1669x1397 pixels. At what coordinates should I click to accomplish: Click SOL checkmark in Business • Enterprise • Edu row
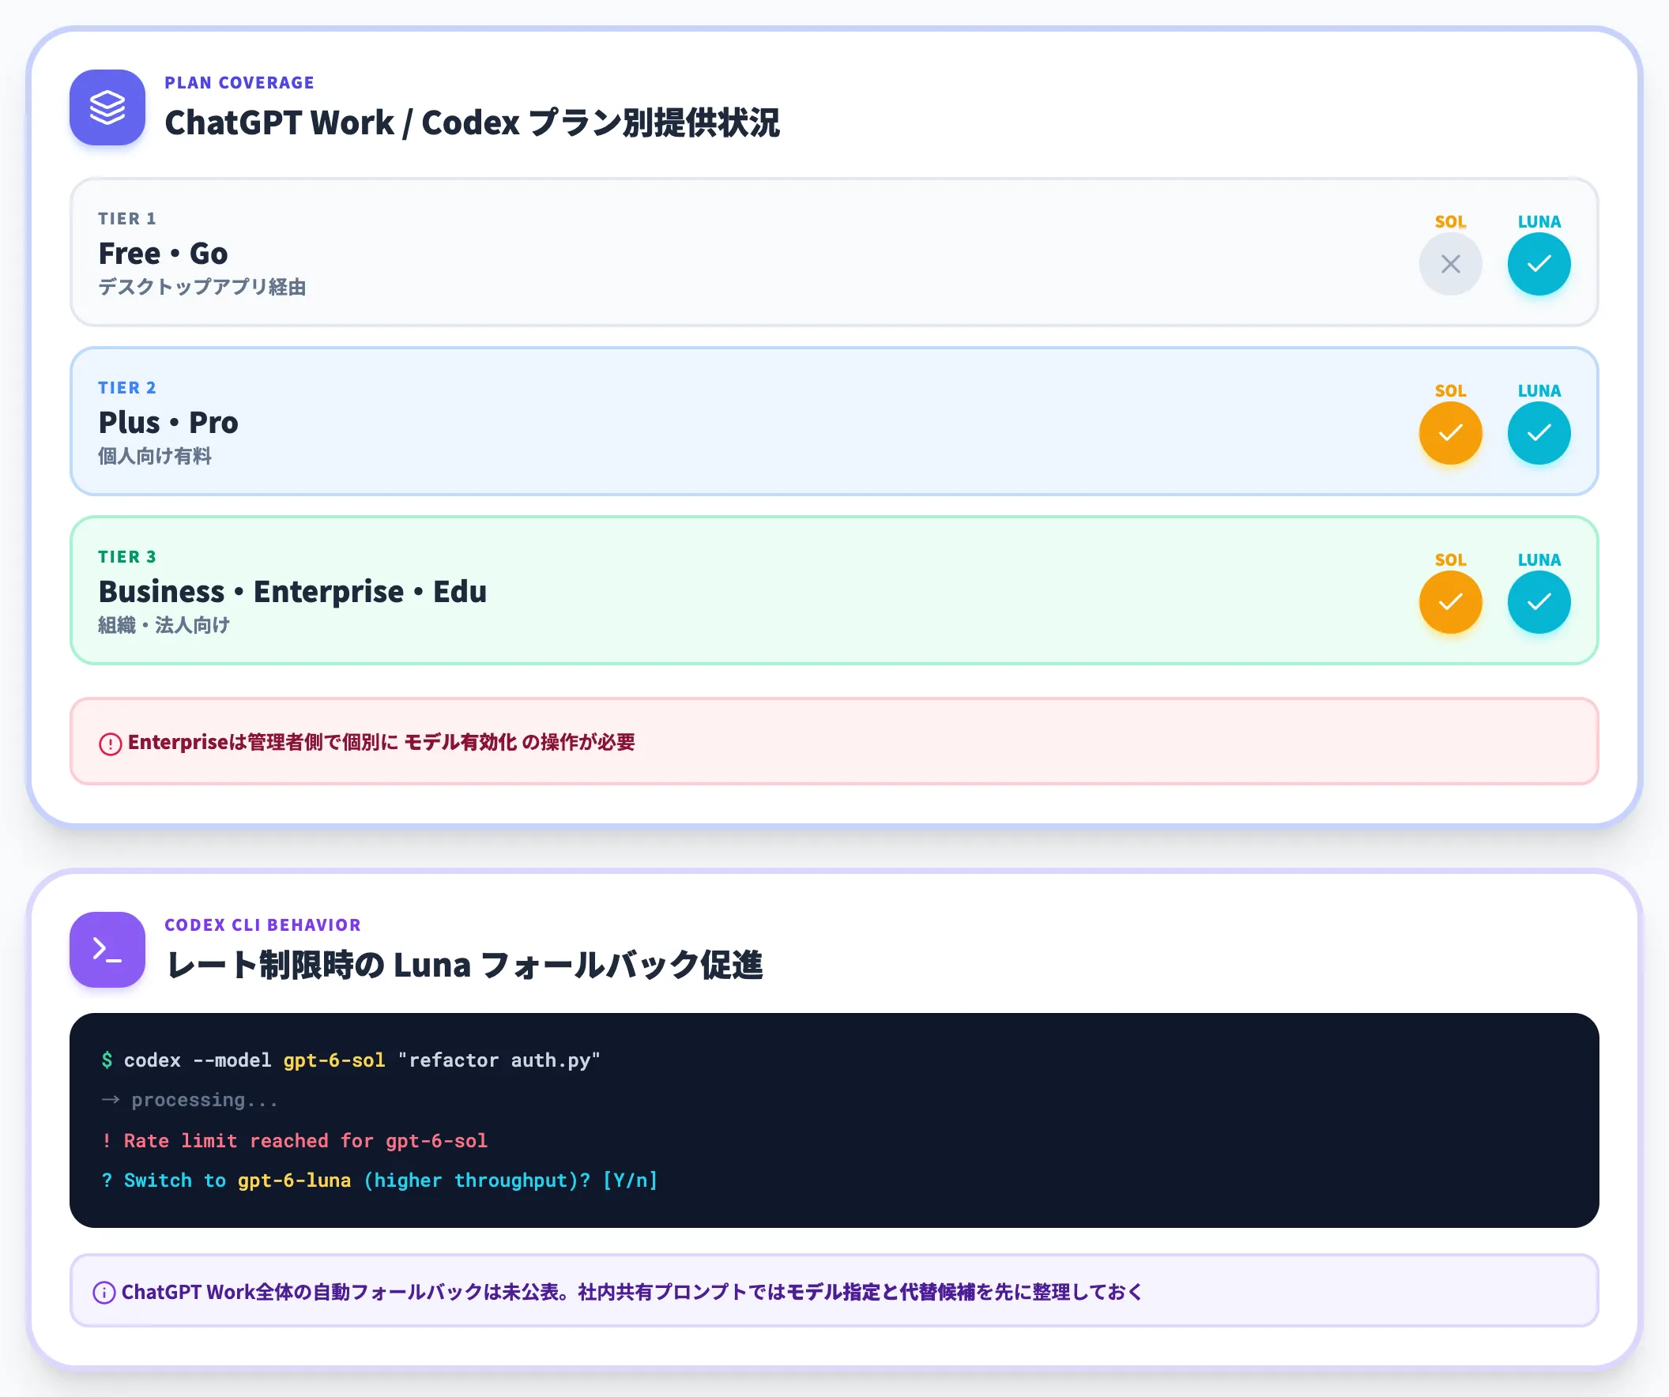click(1450, 602)
